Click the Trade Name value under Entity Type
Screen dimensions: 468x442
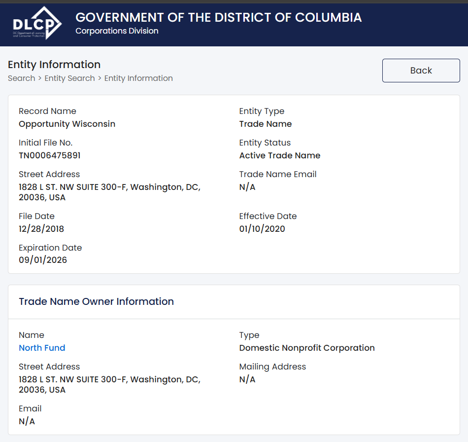(266, 124)
